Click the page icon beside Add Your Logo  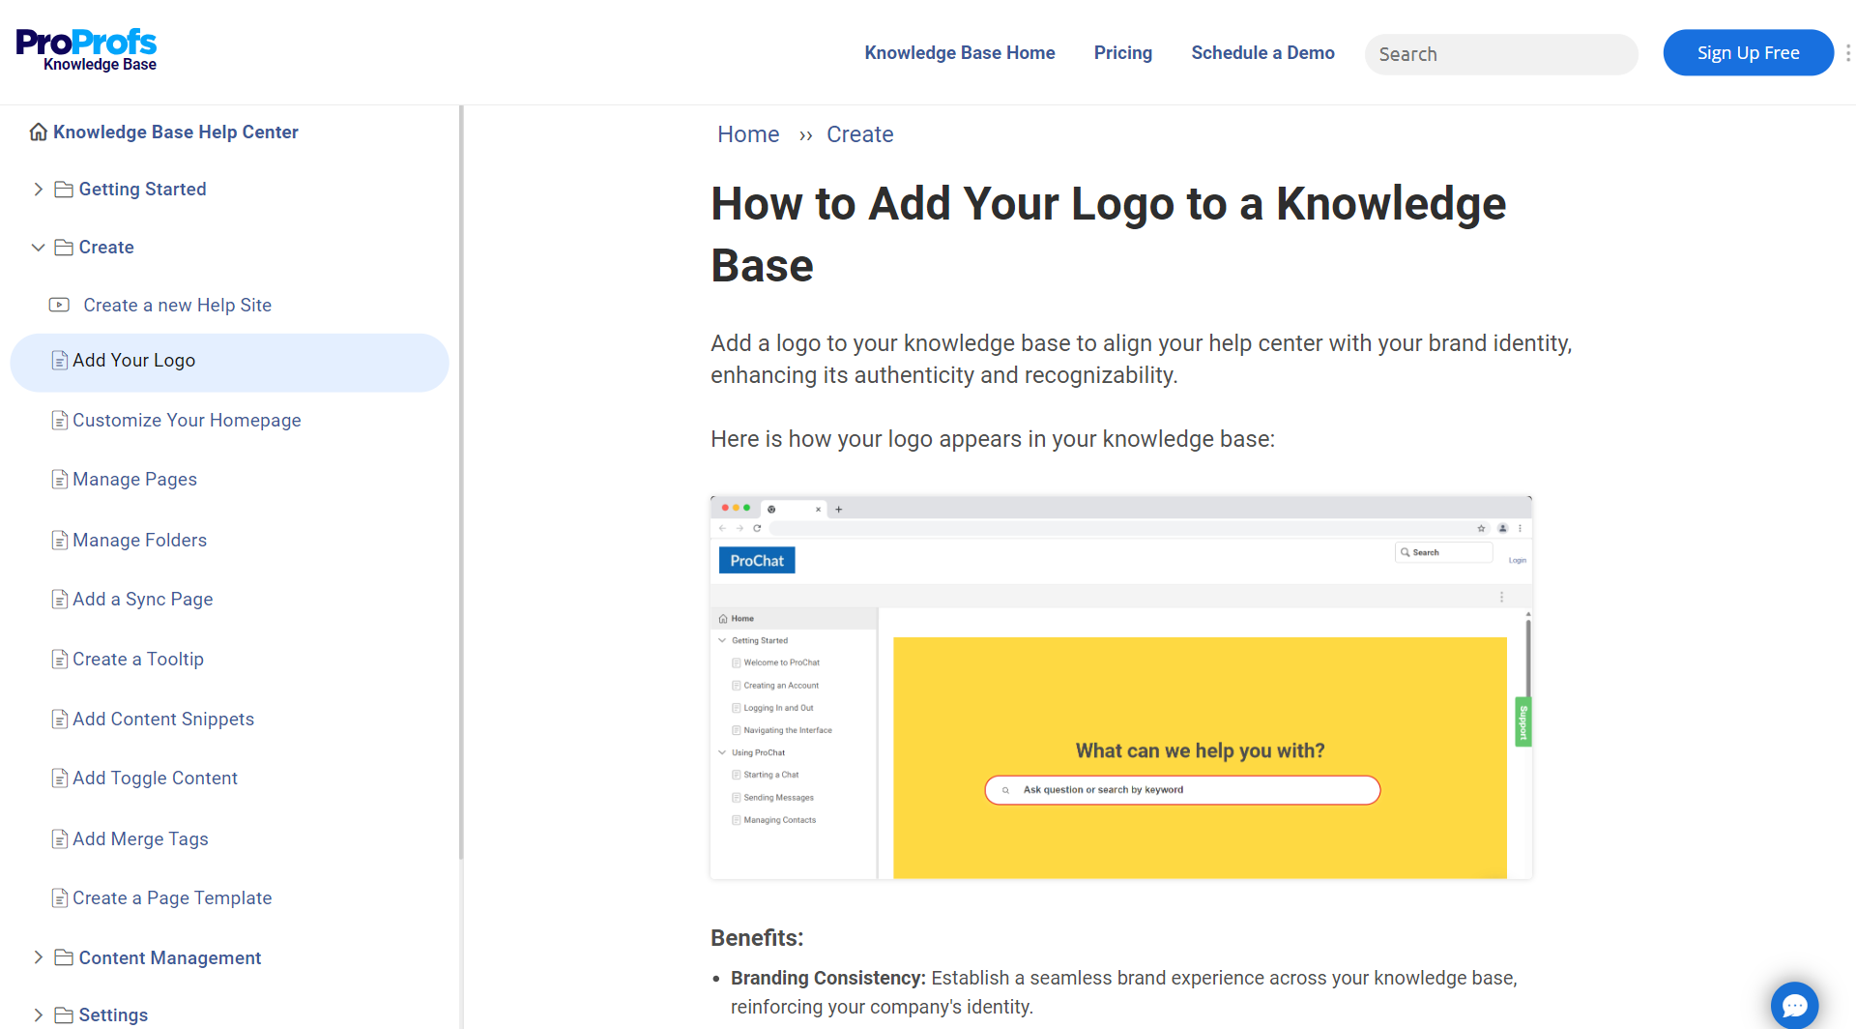pos(60,361)
